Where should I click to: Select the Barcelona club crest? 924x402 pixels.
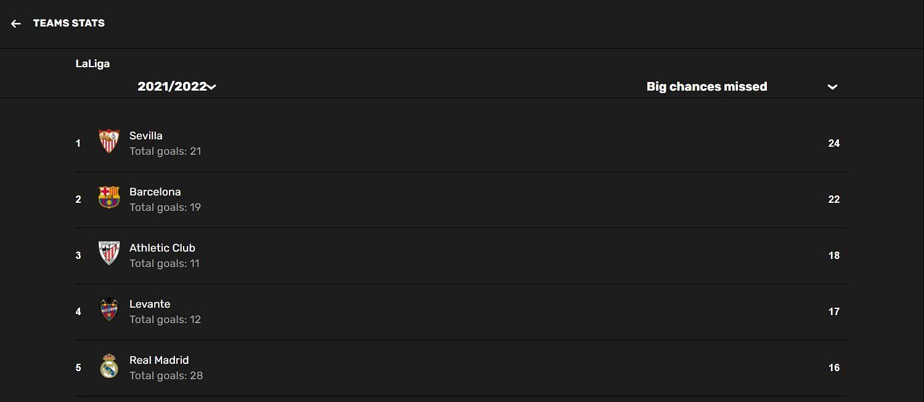109,197
